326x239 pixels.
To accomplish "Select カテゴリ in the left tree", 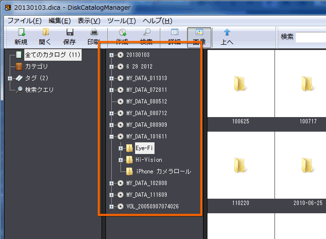I will pyautogui.click(x=36, y=67).
